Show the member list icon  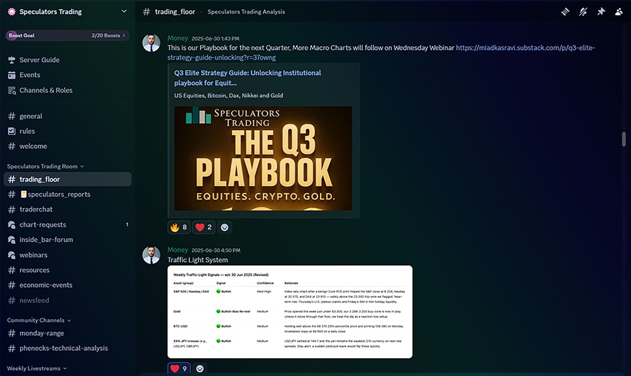tap(619, 12)
